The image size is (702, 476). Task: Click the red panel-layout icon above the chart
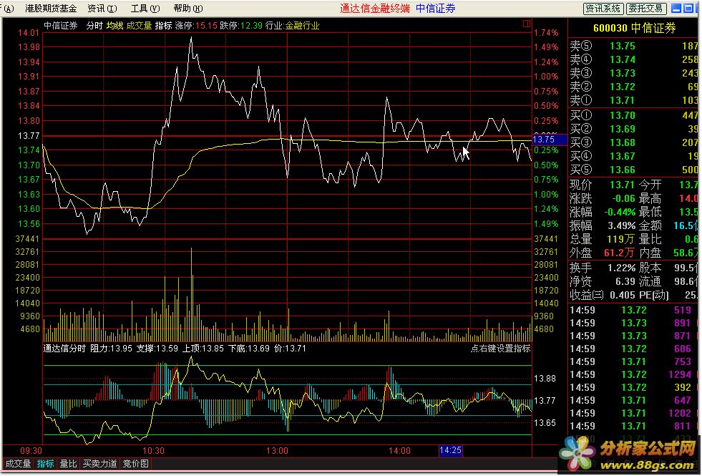coord(527,24)
